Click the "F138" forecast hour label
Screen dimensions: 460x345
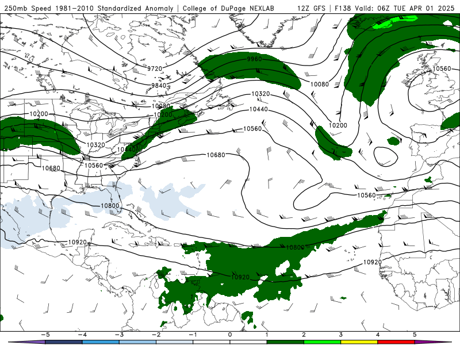tap(343, 8)
